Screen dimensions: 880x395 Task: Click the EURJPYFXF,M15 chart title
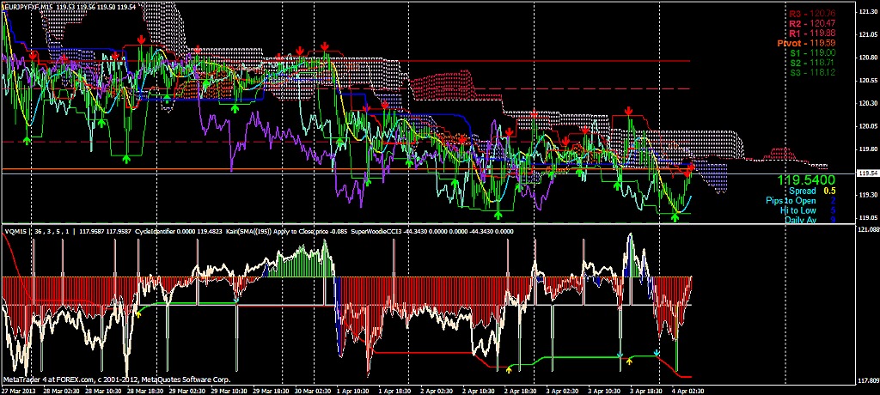pyautogui.click(x=30, y=5)
